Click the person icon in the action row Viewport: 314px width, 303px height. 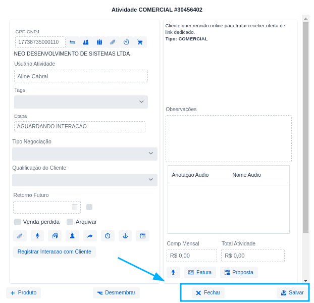pos(72,236)
